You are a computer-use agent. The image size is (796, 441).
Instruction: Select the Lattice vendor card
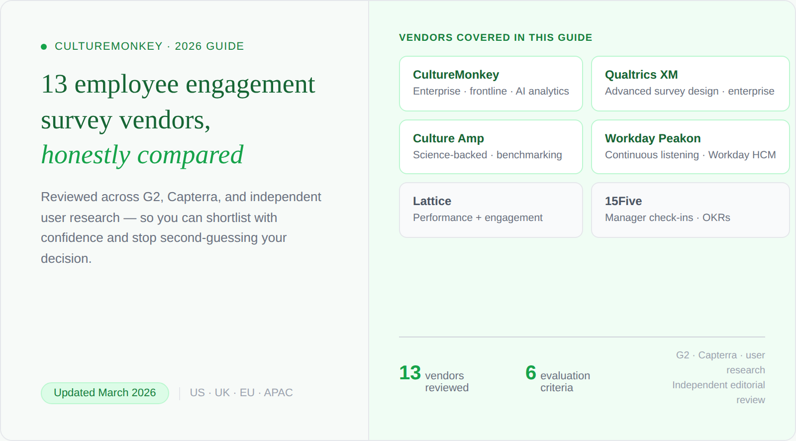(491, 210)
